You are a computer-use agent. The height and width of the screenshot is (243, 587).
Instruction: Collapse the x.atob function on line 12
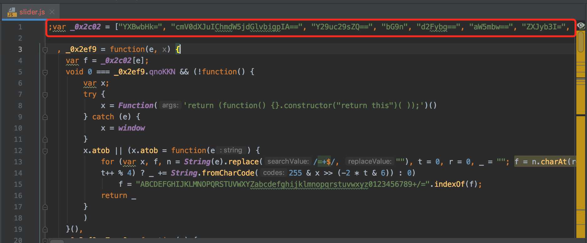point(45,151)
